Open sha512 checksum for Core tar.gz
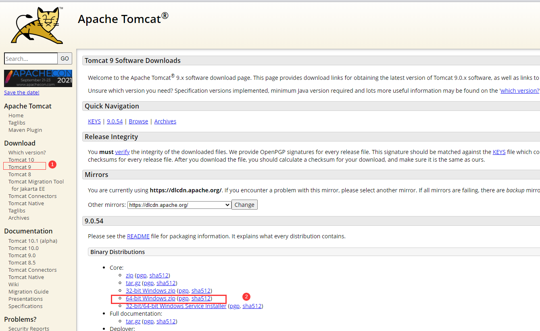Screen dimensions: 540x331 point(167,283)
